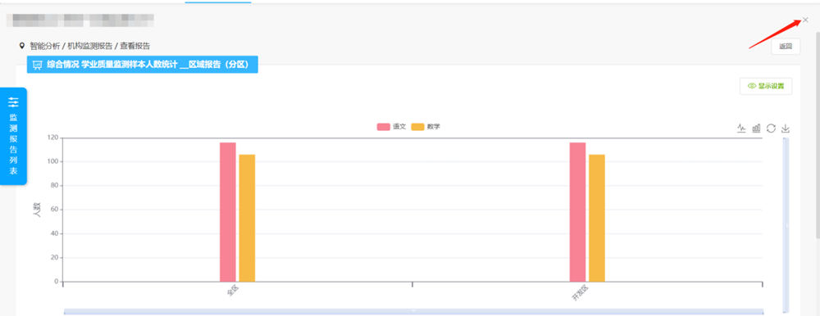Switch chart to bar view icon
The width and height of the screenshot is (820, 316).
point(756,128)
